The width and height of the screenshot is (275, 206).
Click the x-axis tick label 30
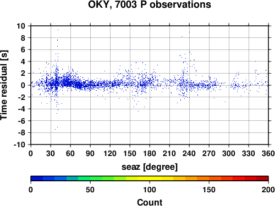pos(51,153)
